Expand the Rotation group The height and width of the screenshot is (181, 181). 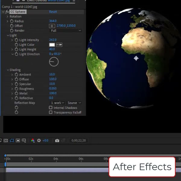(7, 17)
